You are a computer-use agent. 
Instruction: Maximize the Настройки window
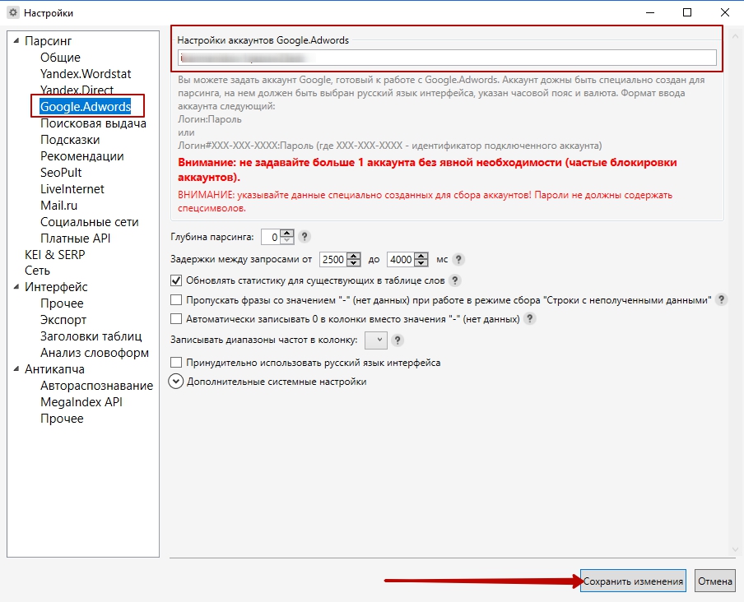tap(687, 13)
